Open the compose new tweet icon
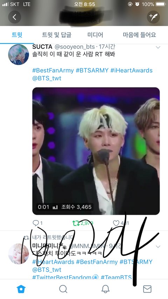The image size is (168, 299). tap(153, 17)
